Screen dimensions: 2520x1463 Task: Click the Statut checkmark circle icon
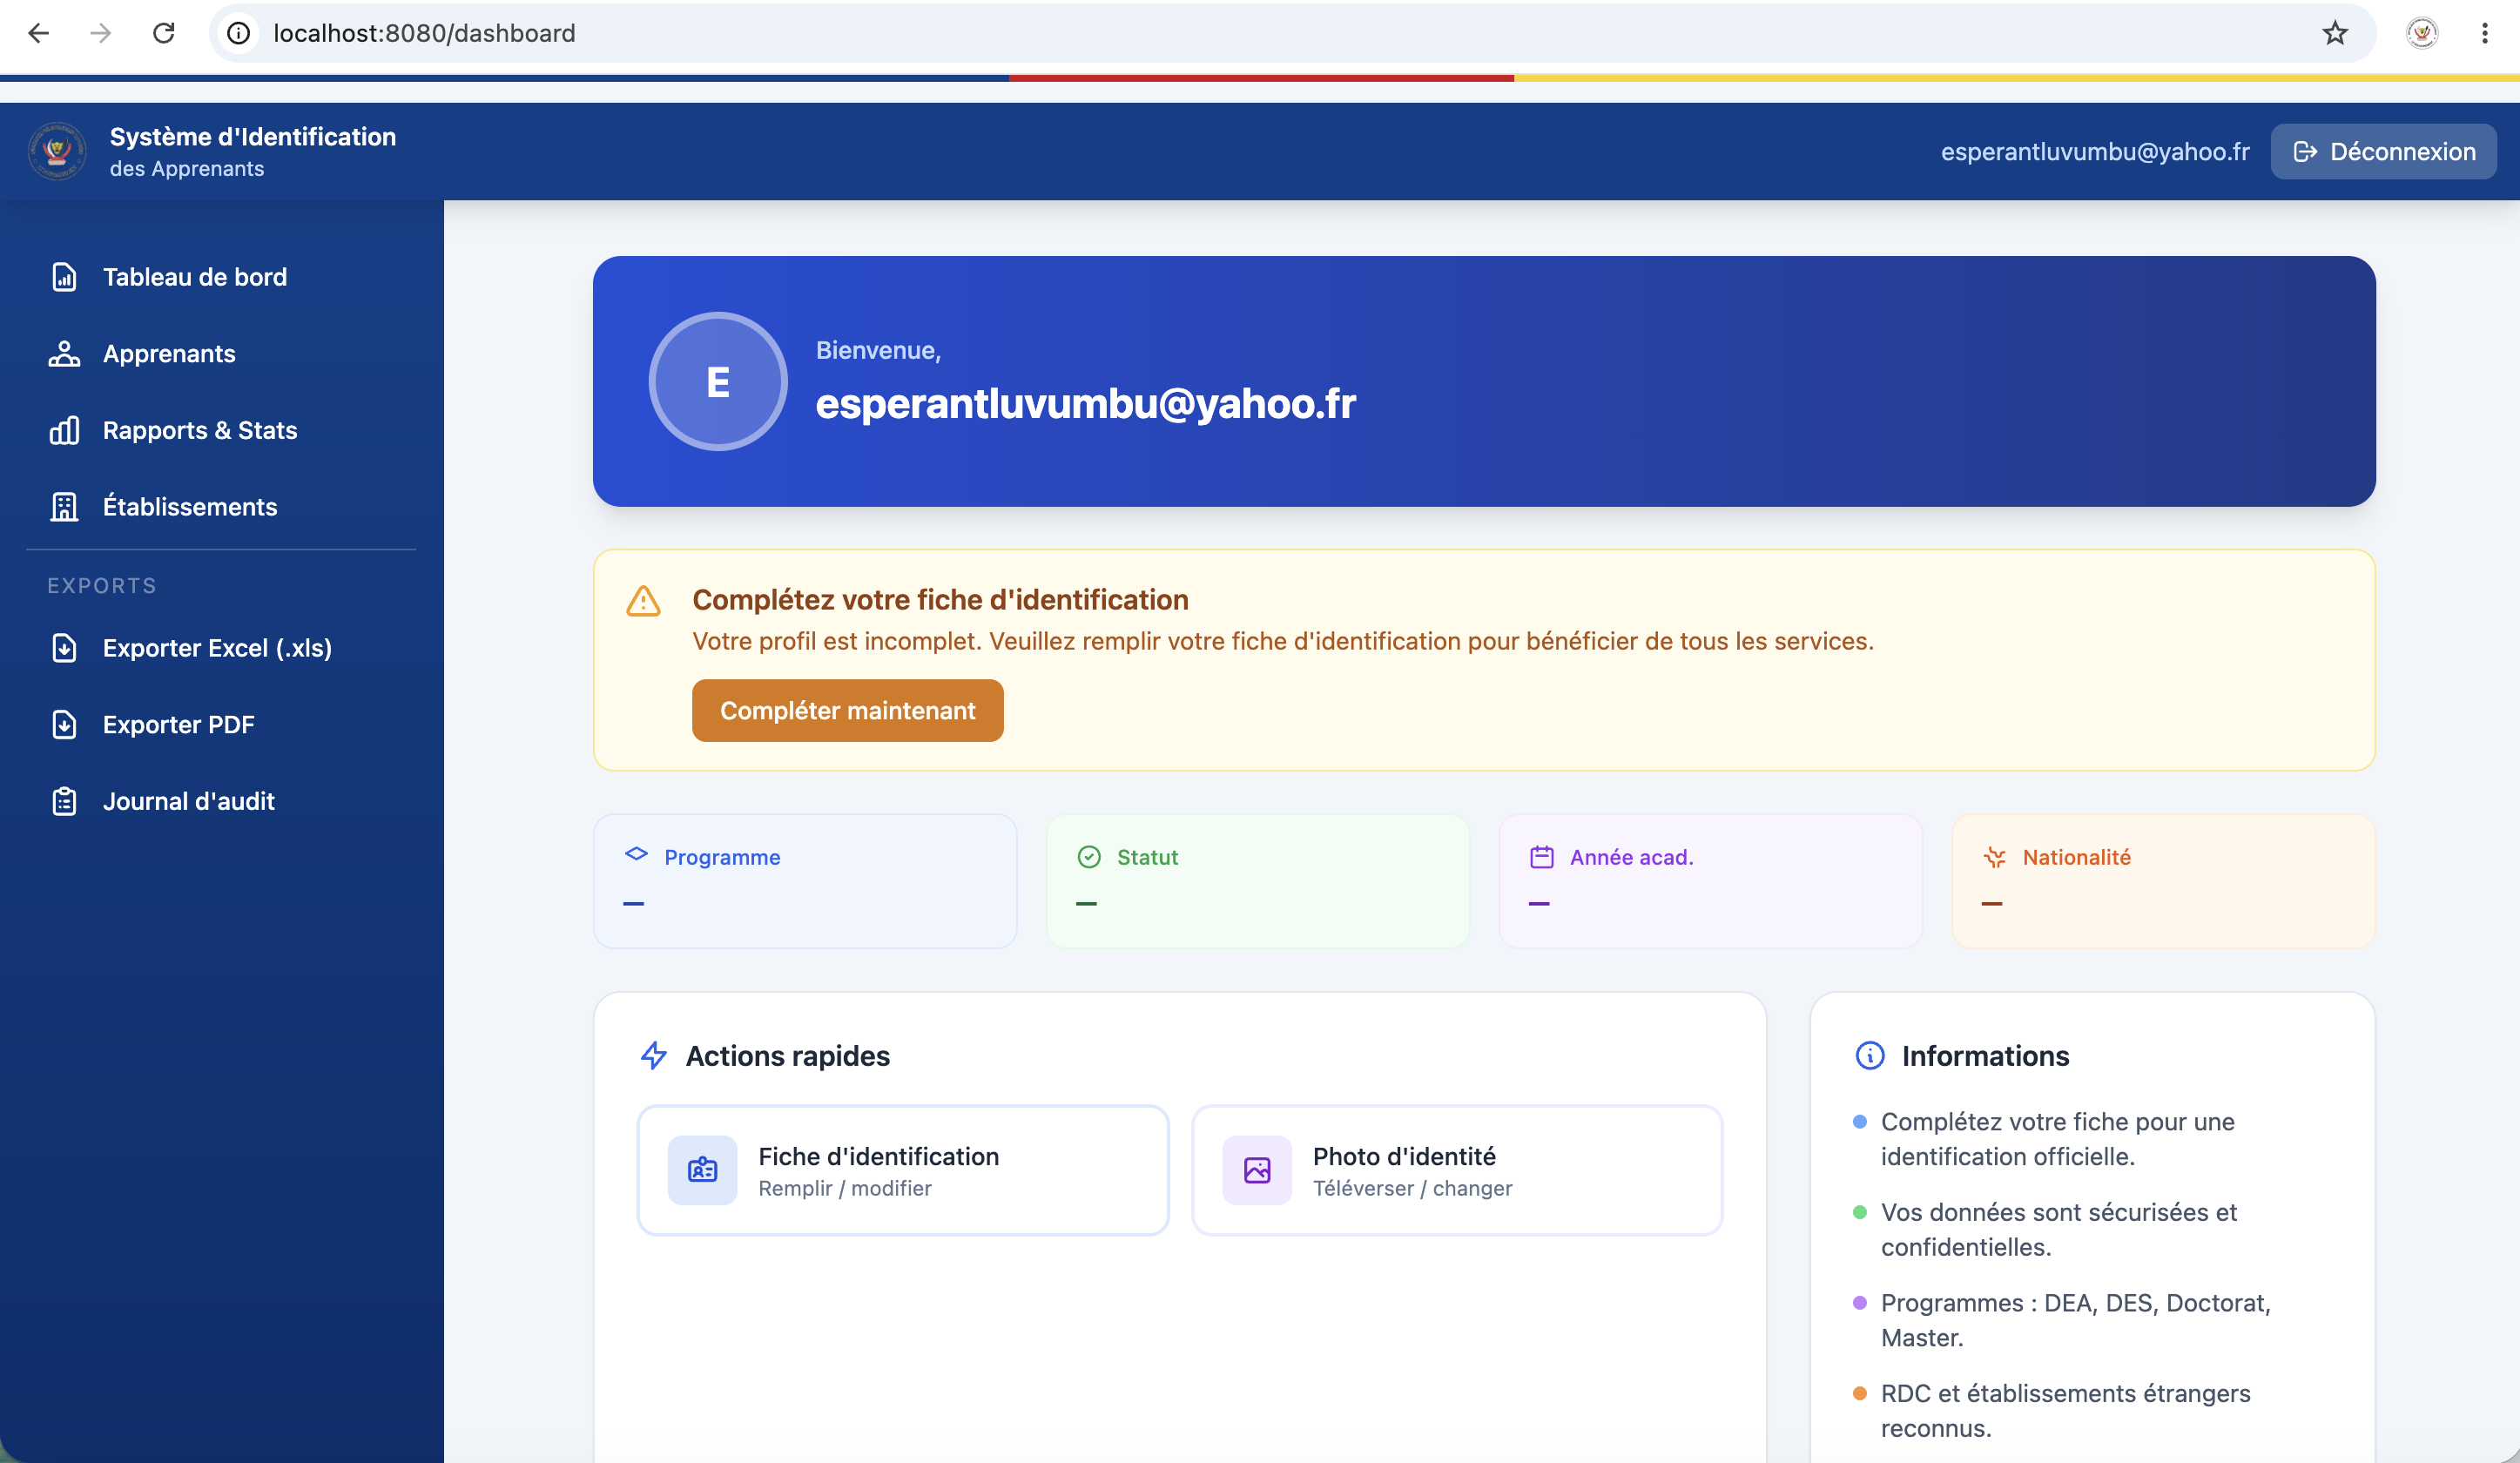pos(1089,857)
